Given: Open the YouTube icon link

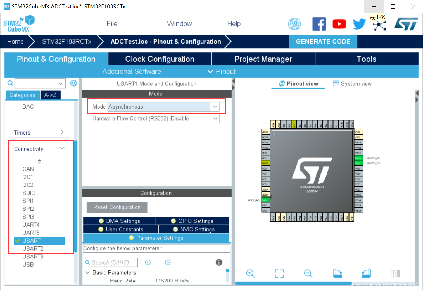Looking at the screenshot, I should coord(339,24).
